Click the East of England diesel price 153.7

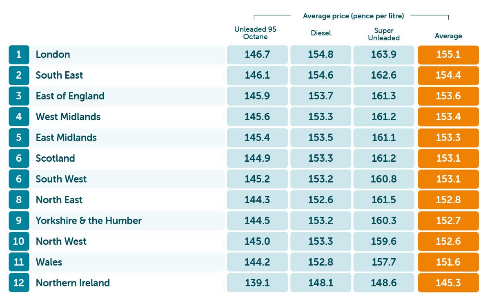pos(321,96)
